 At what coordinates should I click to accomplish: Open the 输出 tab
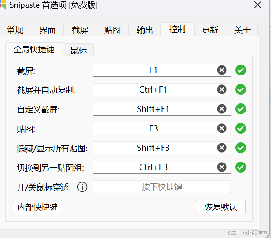pyautogui.click(x=145, y=30)
